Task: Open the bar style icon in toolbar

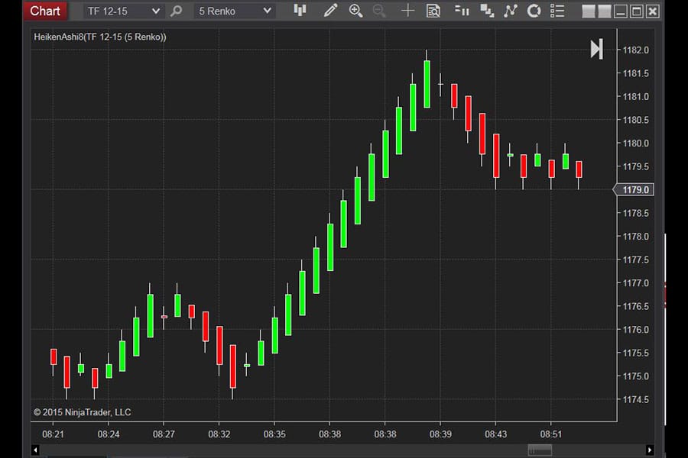Action: pyautogui.click(x=300, y=10)
